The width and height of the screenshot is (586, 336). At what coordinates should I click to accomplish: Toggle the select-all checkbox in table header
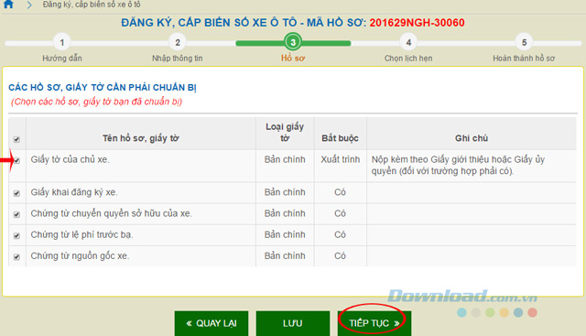pyautogui.click(x=16, y=139)
